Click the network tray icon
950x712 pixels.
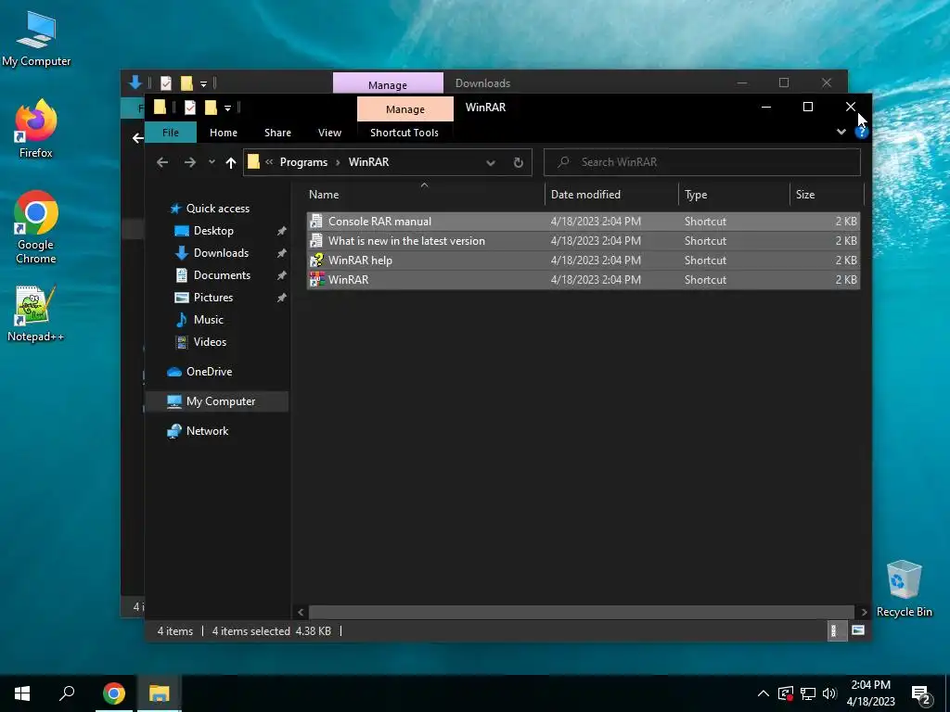click(808, 693)
